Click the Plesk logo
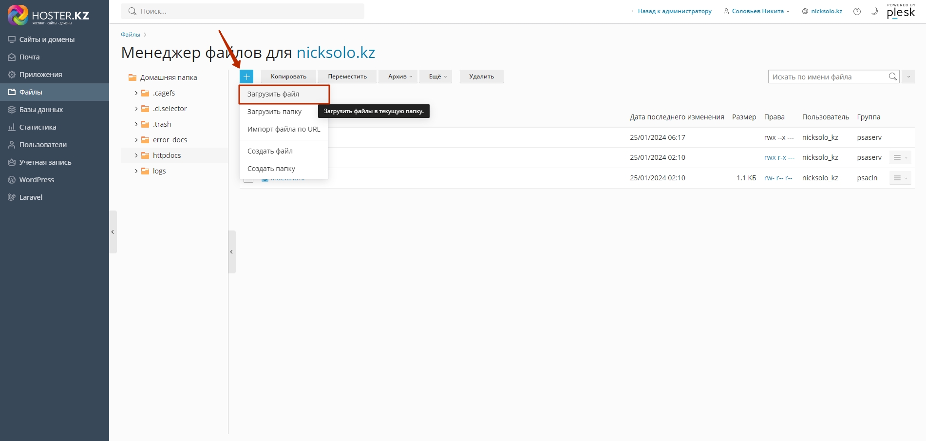This screenshot has width=926, height=441. click(x=901, y=11)
